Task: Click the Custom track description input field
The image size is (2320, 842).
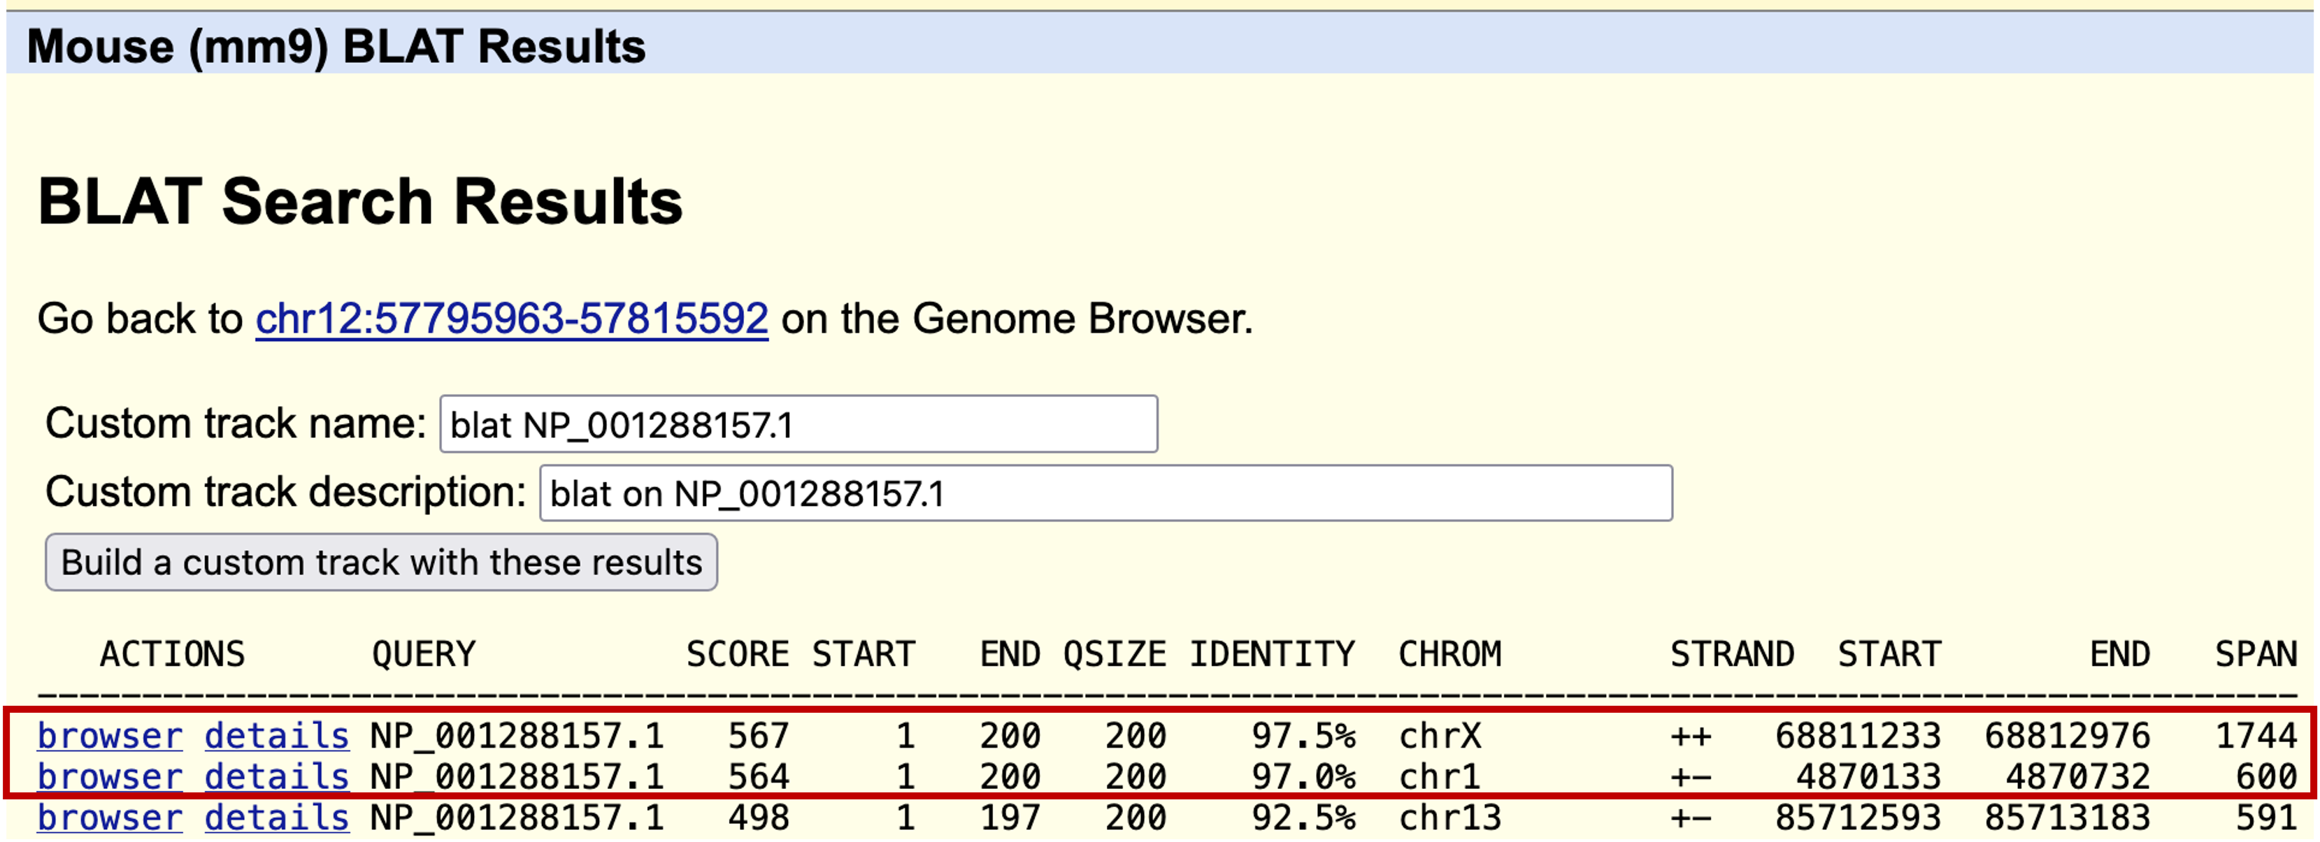Action: [x=1106, y=493]
